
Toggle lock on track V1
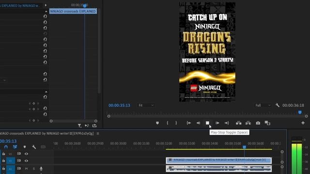tap(3, 161)
